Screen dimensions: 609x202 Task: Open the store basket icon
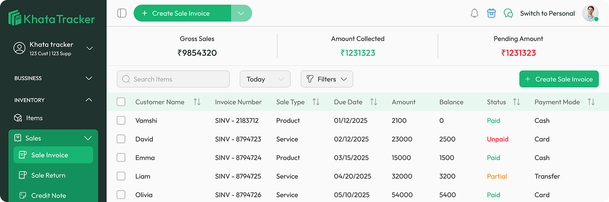pyautogui.click(x=491, y=13)
